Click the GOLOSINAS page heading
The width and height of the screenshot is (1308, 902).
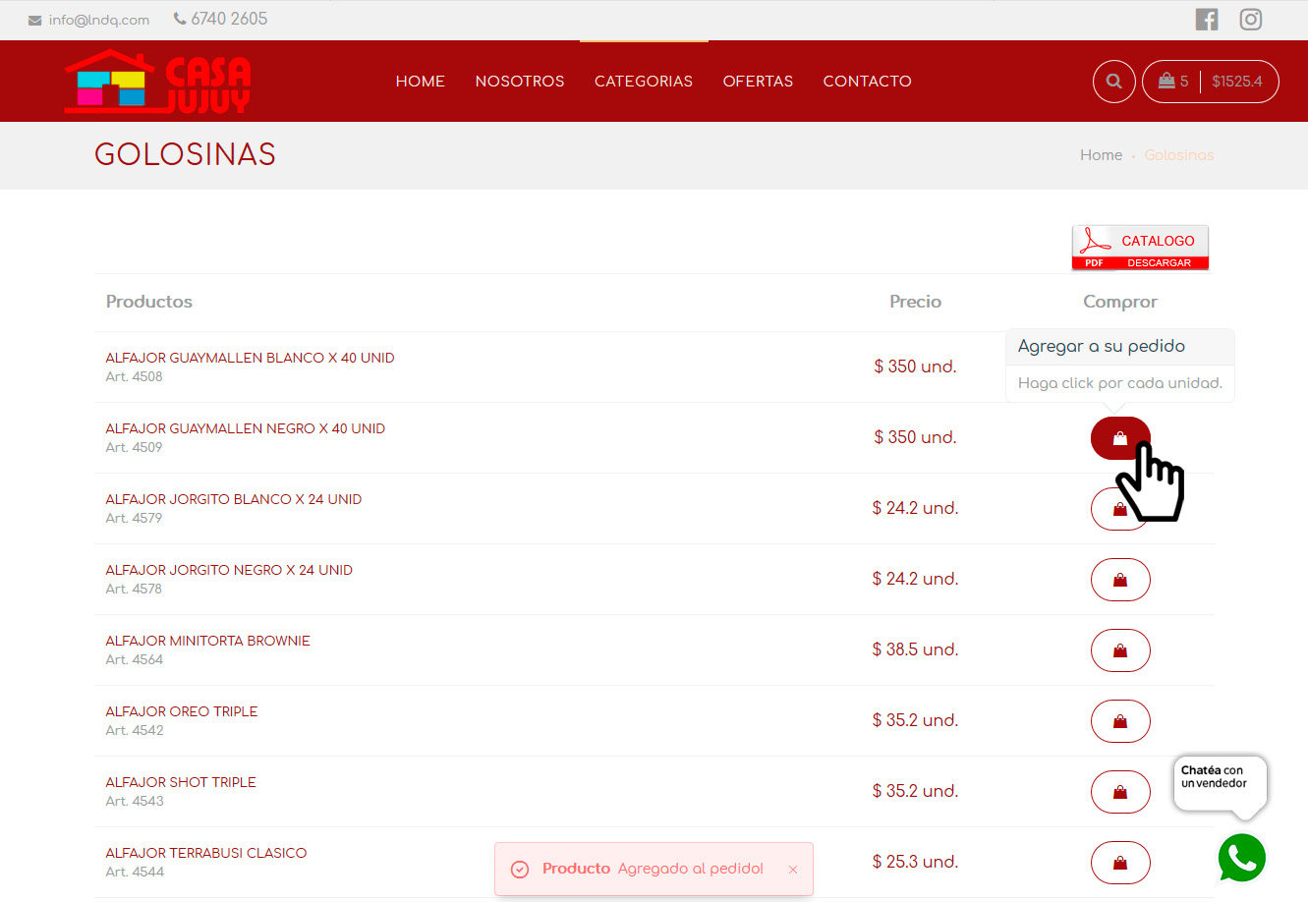tap(185, 154)
